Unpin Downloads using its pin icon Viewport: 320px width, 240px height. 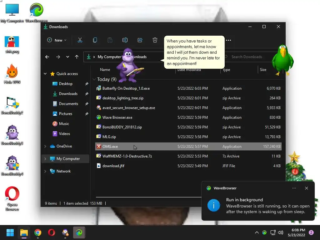point(87,94)
